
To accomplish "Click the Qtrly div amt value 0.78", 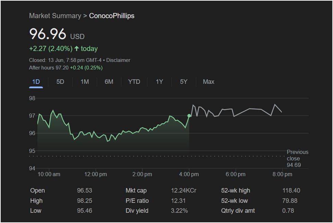I will pyautogui.click(x=288, y=210).
